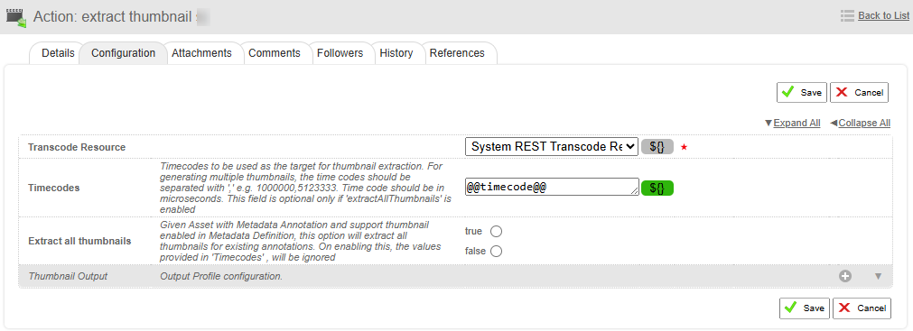
Task: Click the bottom Save button
Action: click(805, 308)
